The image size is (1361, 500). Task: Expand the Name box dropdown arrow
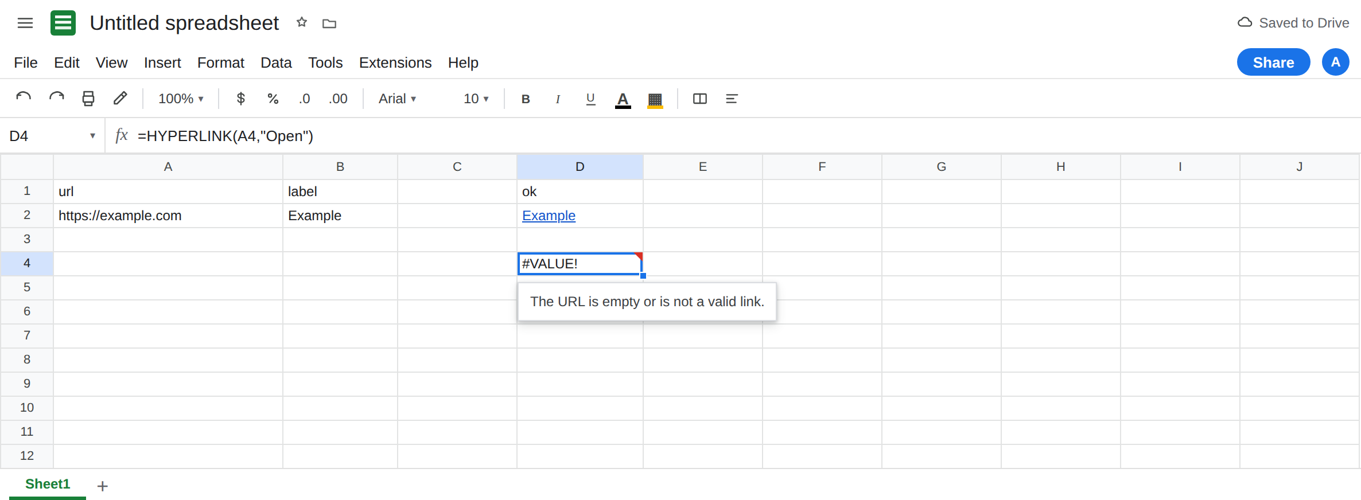[92, 136]
